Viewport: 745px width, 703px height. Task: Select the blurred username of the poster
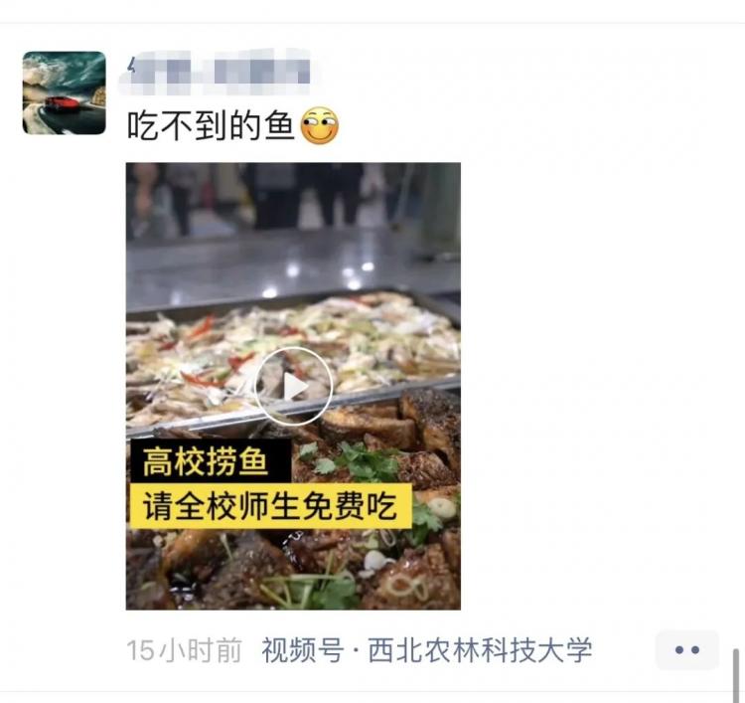(219, 73)
